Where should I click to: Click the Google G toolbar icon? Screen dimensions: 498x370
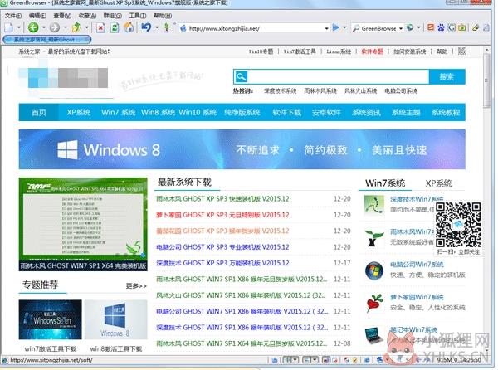452,27
